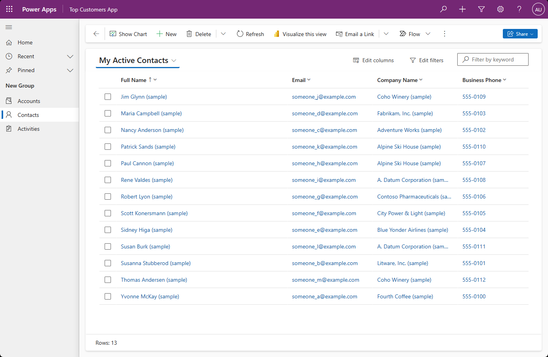Screen dimensions: 548x357
Task: Click the Delete records icon
Action: pos(189,34)
